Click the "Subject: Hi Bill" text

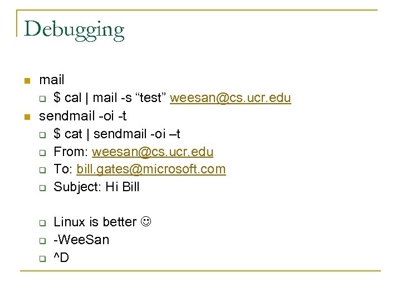(x=96, y=187)
